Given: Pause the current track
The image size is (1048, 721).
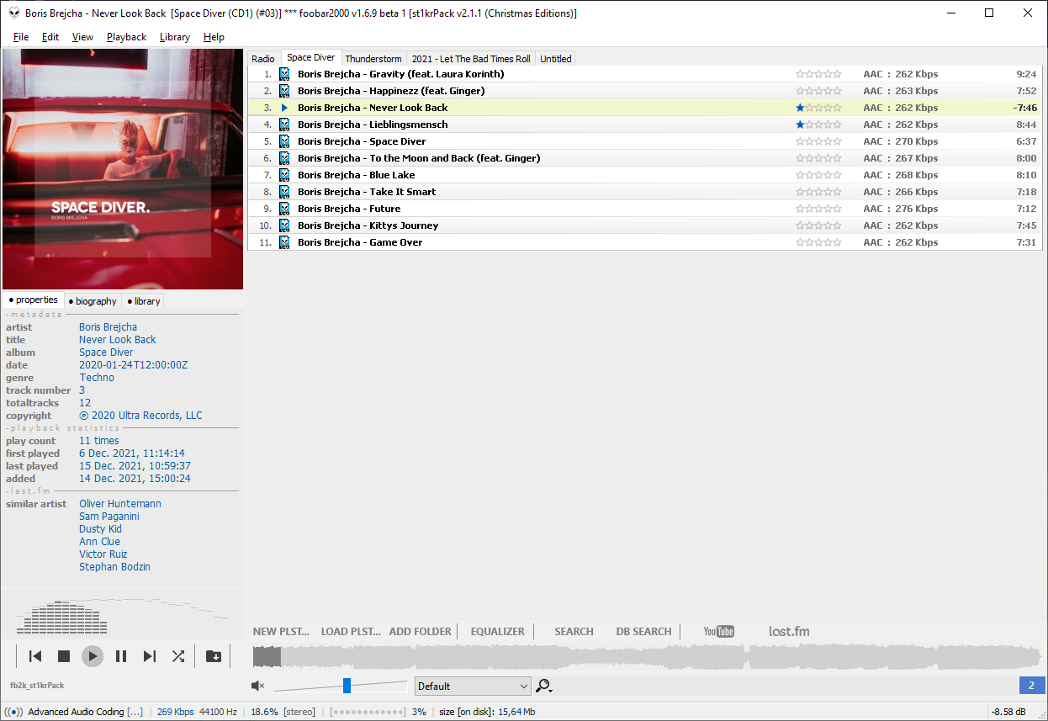Looking at the screenshot, I should click(121, 656).
